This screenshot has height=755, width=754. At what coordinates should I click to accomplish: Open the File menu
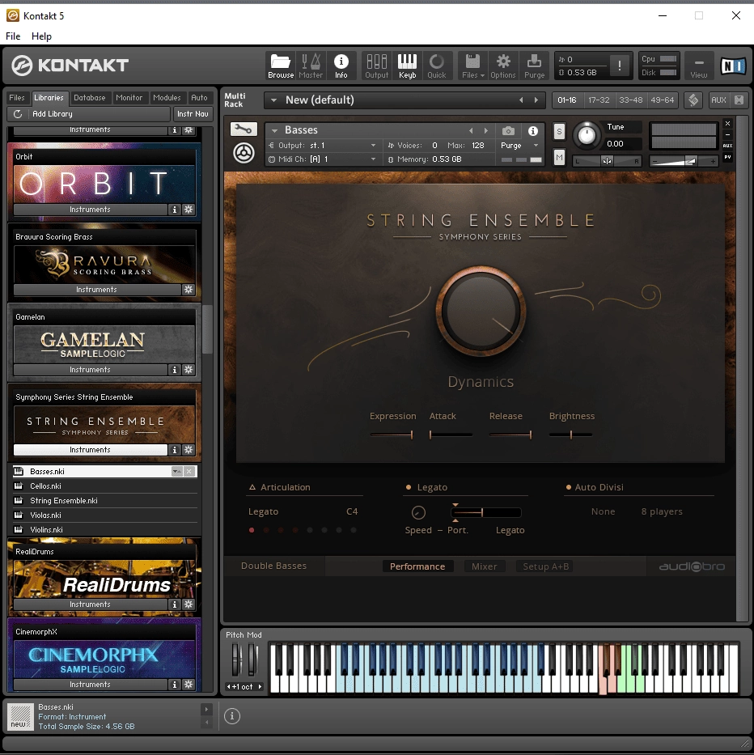13,36
